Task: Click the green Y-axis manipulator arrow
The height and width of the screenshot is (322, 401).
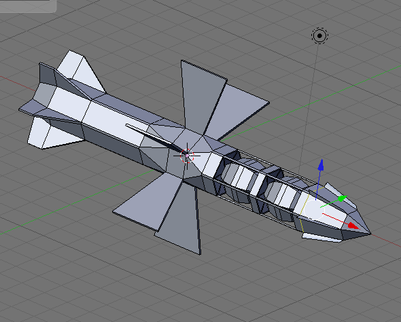Action: tap(342, 198)
